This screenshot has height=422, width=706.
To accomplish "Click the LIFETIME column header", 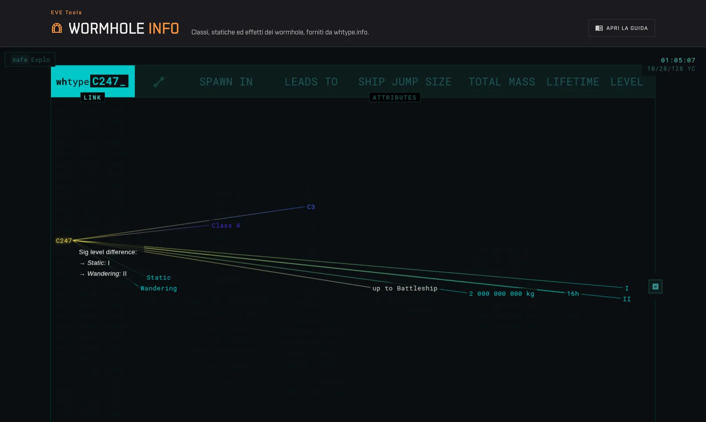I will point(573,82).
